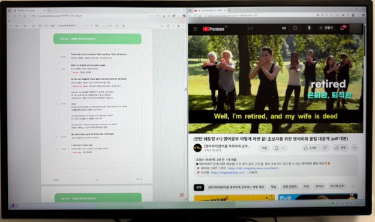Open the yellow recommended video thumbnail
The width and height of the screenshot is (375, 222).
click(x=234, y=198)
